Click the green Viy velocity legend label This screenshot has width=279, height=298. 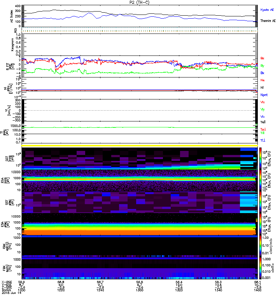point(262,109)
